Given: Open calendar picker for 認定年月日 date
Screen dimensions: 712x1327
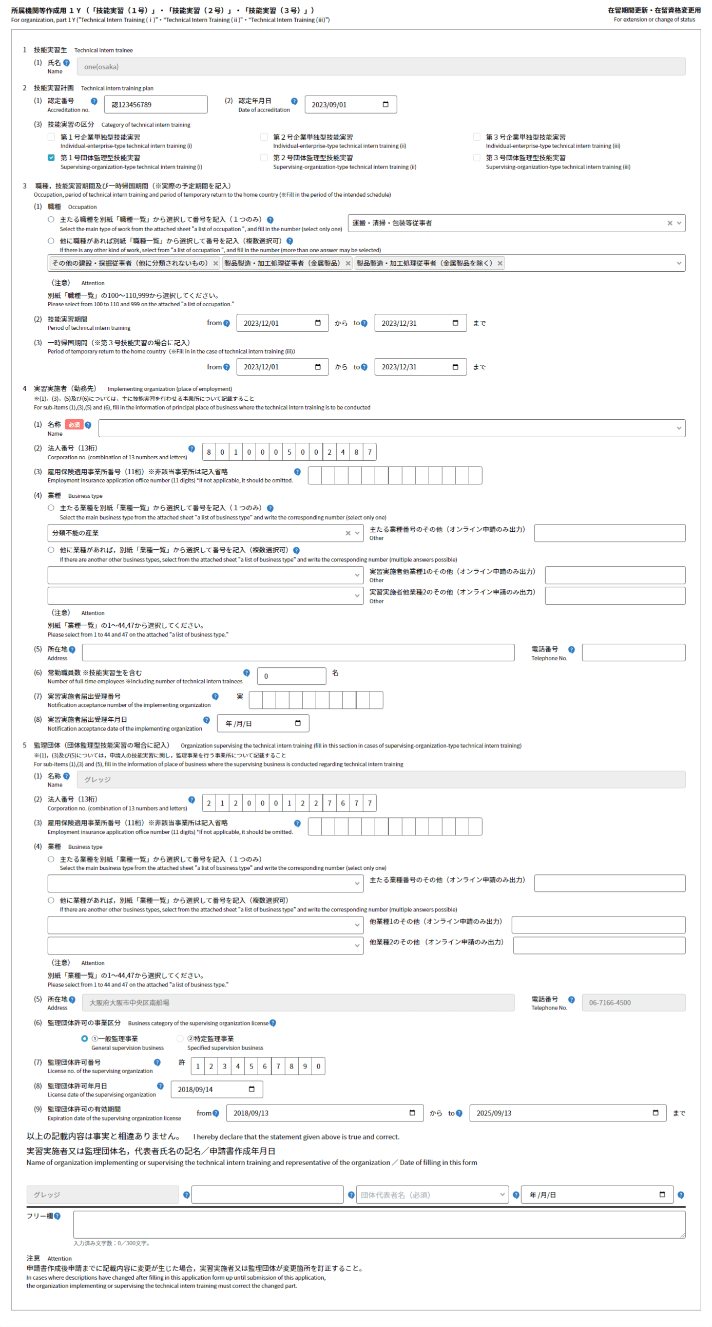Looking at the screenshot, I should 386,105.
